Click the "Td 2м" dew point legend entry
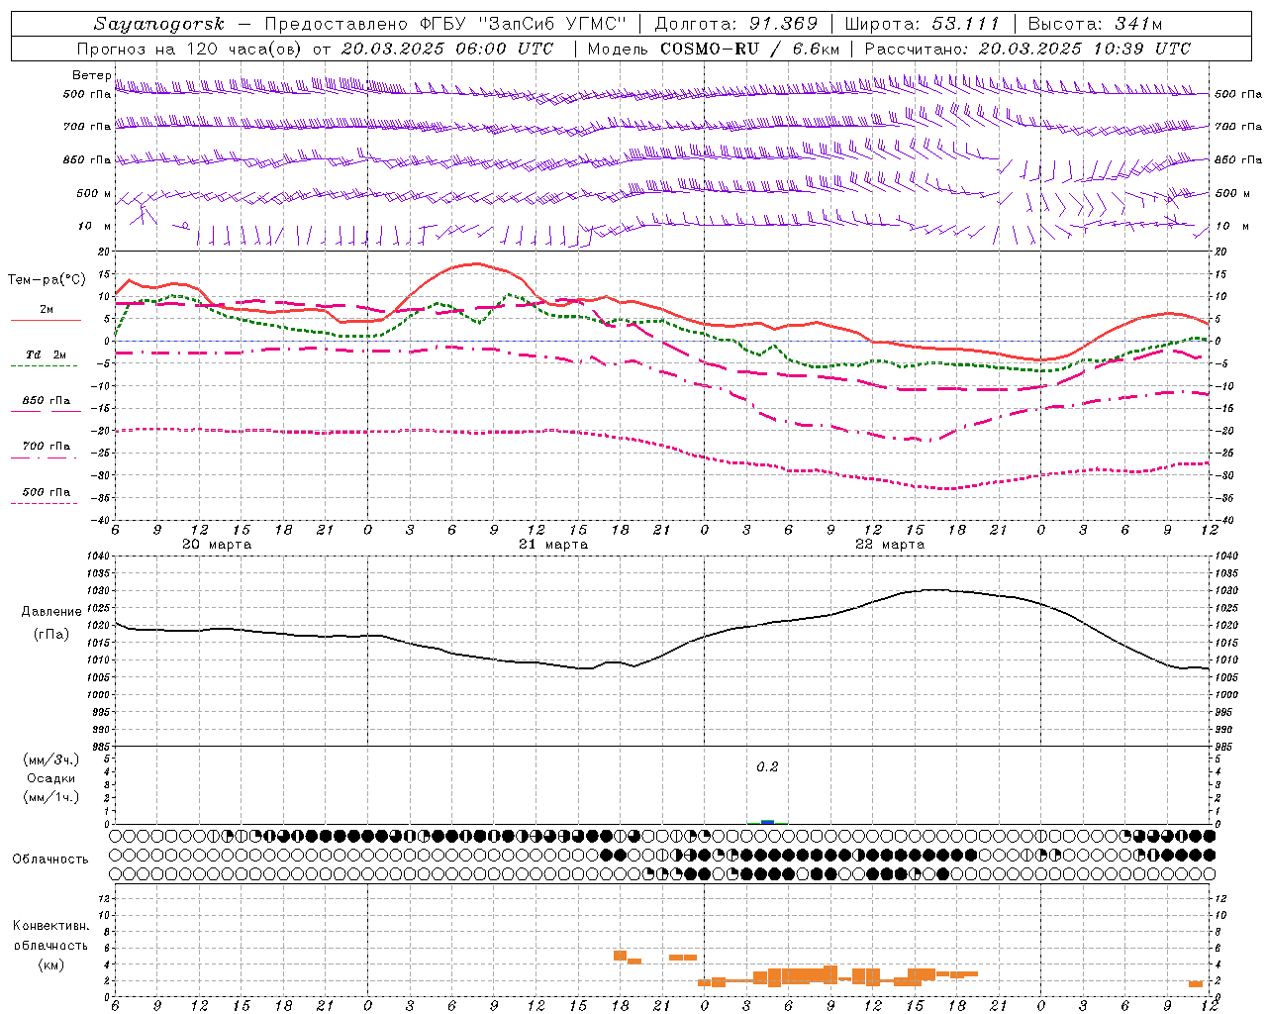Image resolution: width=1267 pixels, height=1014 pixels. [x=46, y=355]
